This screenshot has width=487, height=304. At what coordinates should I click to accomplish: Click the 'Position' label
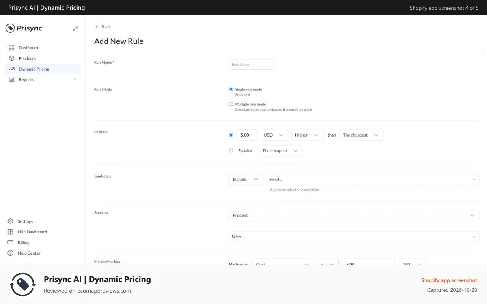[101, 132]
